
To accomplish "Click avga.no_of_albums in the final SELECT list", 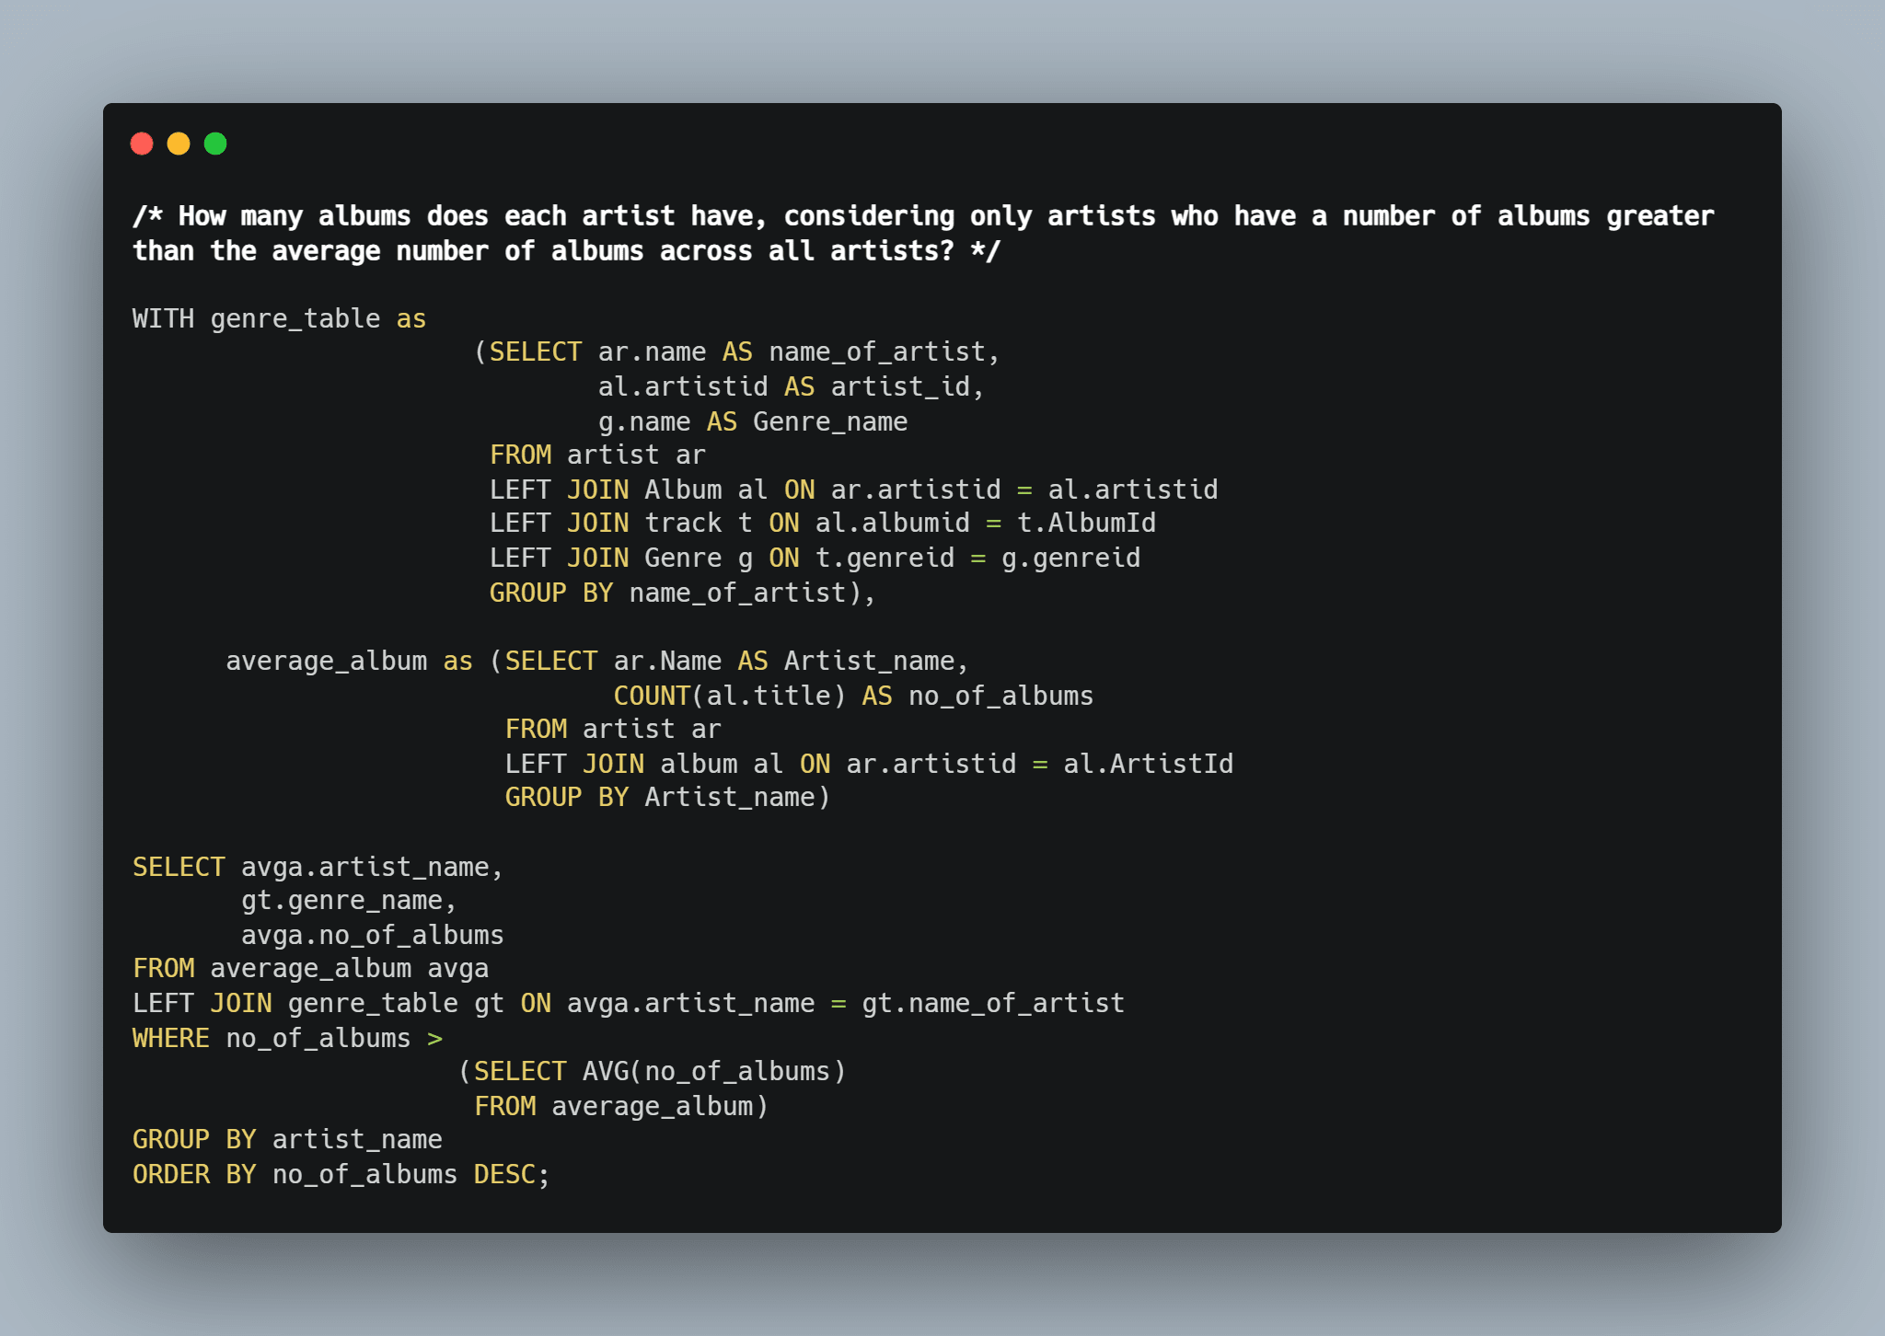I will (x=372, y=935).
